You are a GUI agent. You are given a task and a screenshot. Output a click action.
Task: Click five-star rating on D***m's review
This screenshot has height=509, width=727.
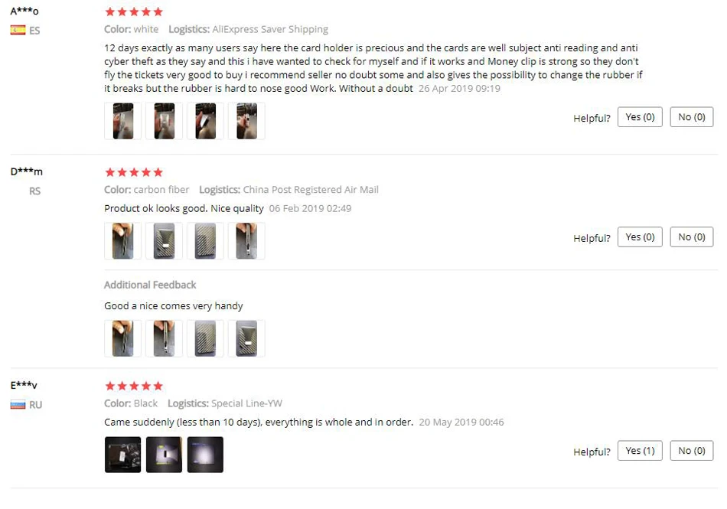click(134, 172)
